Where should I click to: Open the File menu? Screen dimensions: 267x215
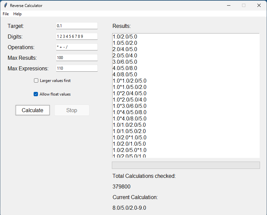click(6, 14)
